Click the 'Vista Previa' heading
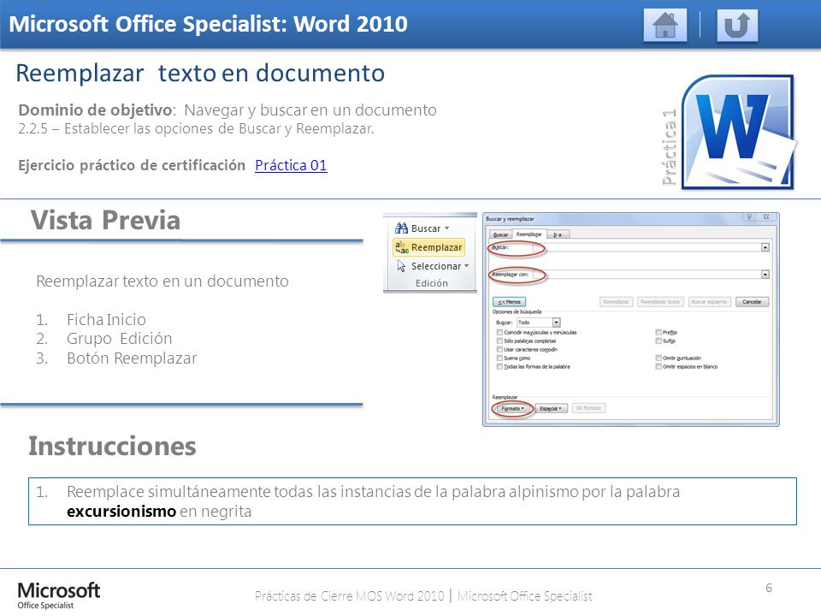 pyautogui.click(x=105, y=220)
